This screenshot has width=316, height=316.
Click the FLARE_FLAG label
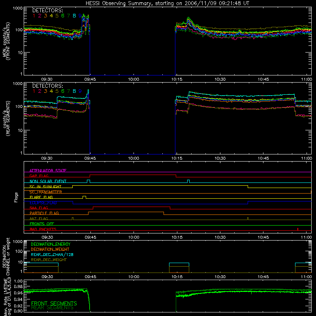(x=41, y=197)
